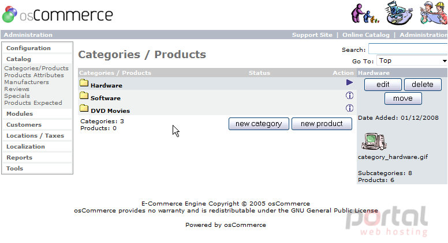Open the Software folder icon

[x=84, y=96]
